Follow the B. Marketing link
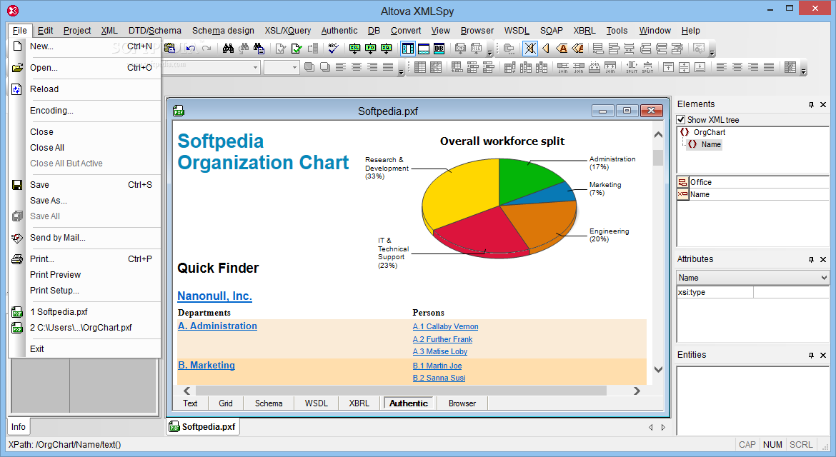The width and height of the screenshot is (836, 457). coord(206,366)
